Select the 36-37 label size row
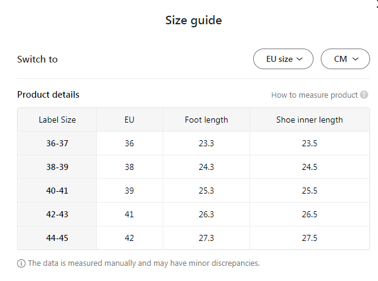Viewport: 378px width, 281px height. [57, 143]
